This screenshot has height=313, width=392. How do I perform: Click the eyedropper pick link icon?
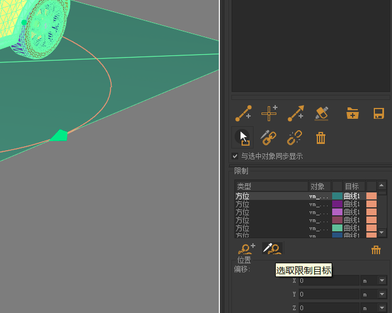(268, 137)
